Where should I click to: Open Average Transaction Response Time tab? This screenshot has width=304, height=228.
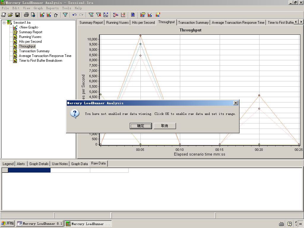pos(238,23)
